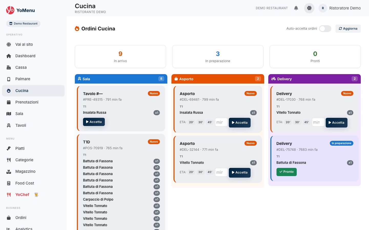Open Prenotazioni in the sidebar

click(27, 102)
